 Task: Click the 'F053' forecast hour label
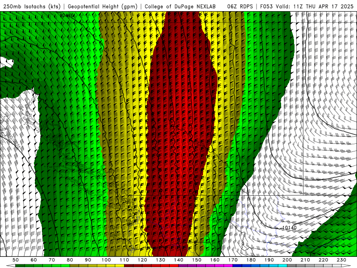pyautogui.click(x=266, y=7)
